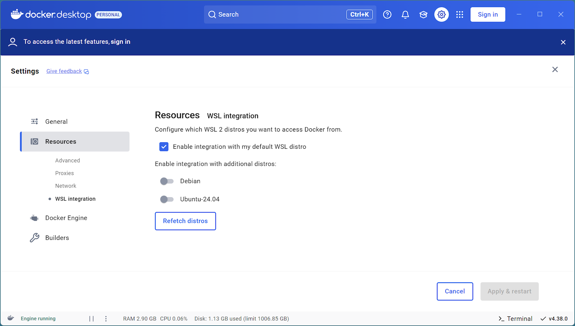The height and width of the screenshot is (326, 575).
Task: Open the Give feedback link
Action: point(64,71)
